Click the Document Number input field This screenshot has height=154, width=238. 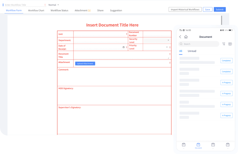157,34
